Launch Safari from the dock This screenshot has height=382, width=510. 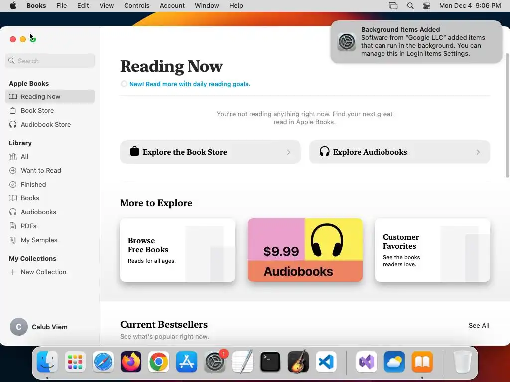(x=103, y=362)
